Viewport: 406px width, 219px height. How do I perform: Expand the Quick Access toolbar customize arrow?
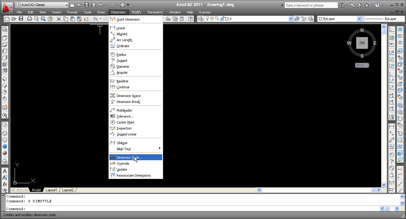128,5
